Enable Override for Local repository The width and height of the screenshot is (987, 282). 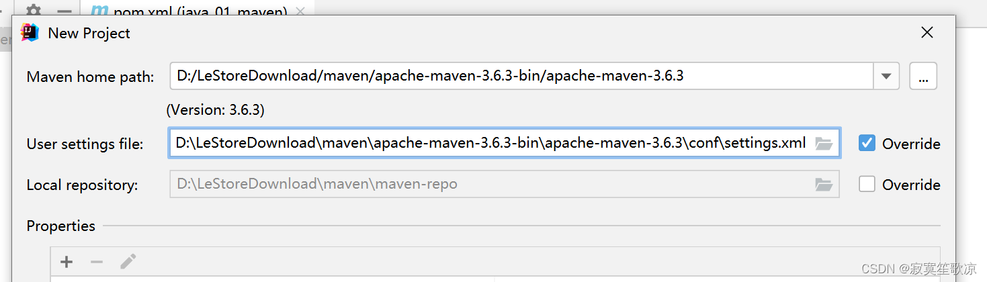coord(867,184)
